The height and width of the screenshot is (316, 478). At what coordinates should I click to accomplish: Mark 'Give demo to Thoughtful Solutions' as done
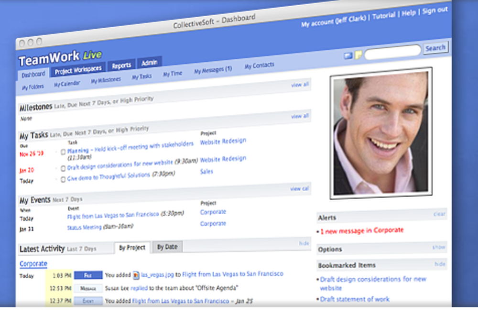pos(63,179)
